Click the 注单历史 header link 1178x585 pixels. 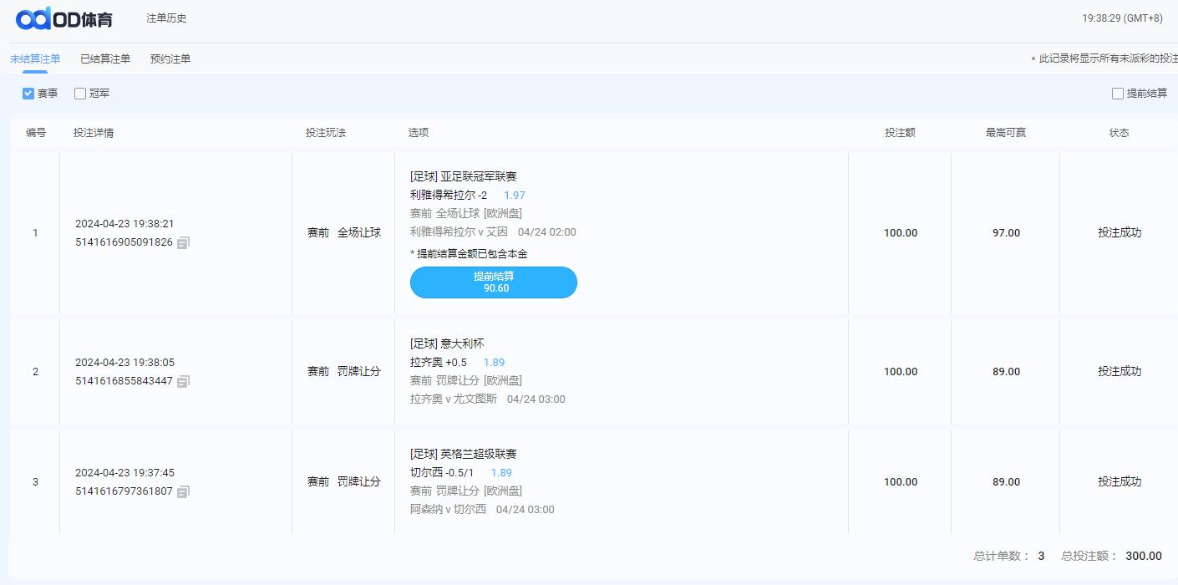(166, 18)
